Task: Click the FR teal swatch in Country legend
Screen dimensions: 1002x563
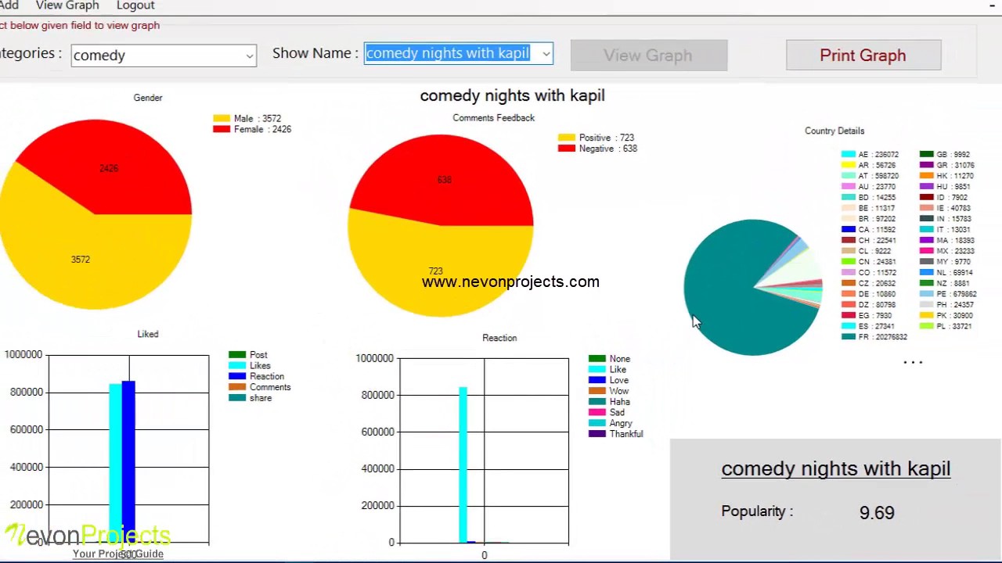Action: point(849,337)
